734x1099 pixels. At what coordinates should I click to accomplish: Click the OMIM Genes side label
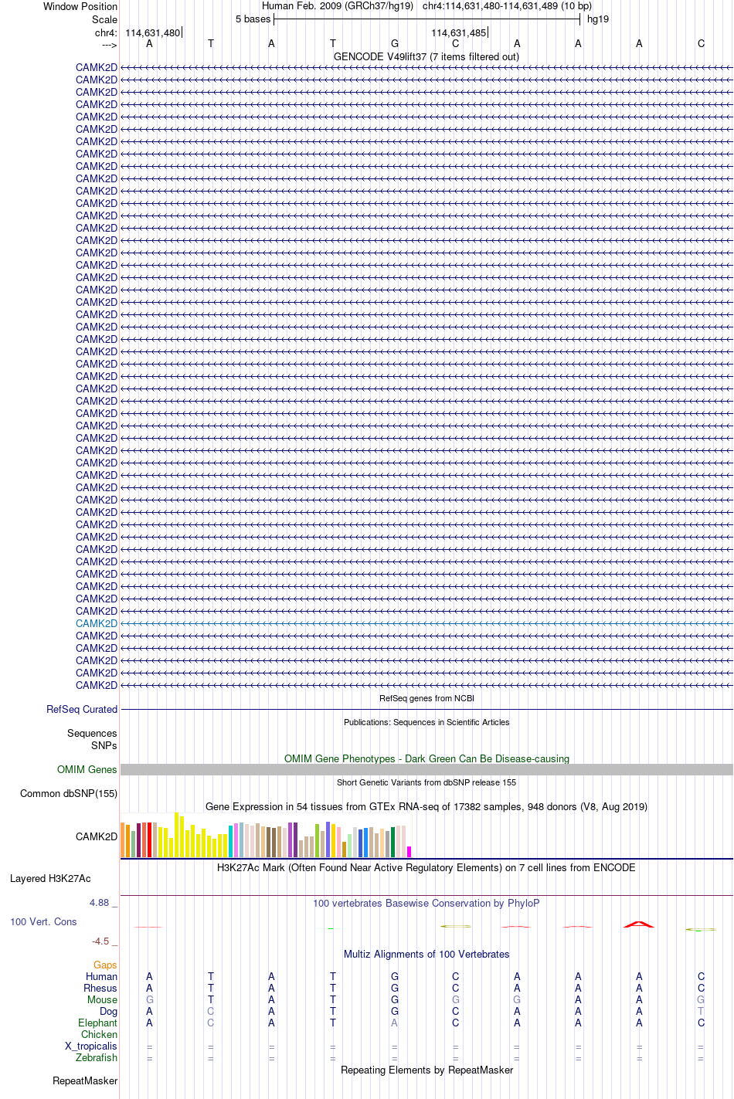tap(87, 769)
